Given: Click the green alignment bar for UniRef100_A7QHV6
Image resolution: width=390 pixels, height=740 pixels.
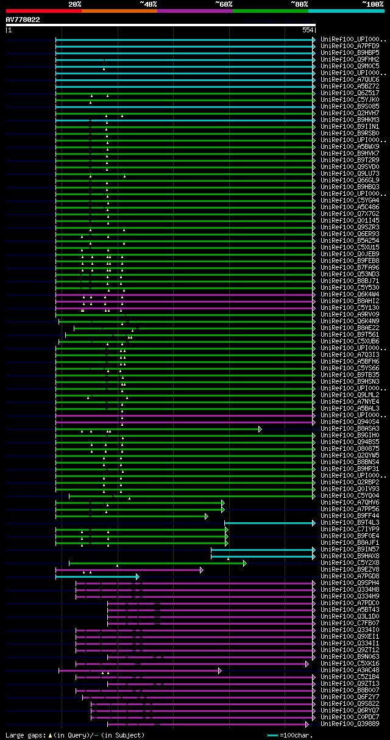Looking at the screenshot, I should point(140,503).
